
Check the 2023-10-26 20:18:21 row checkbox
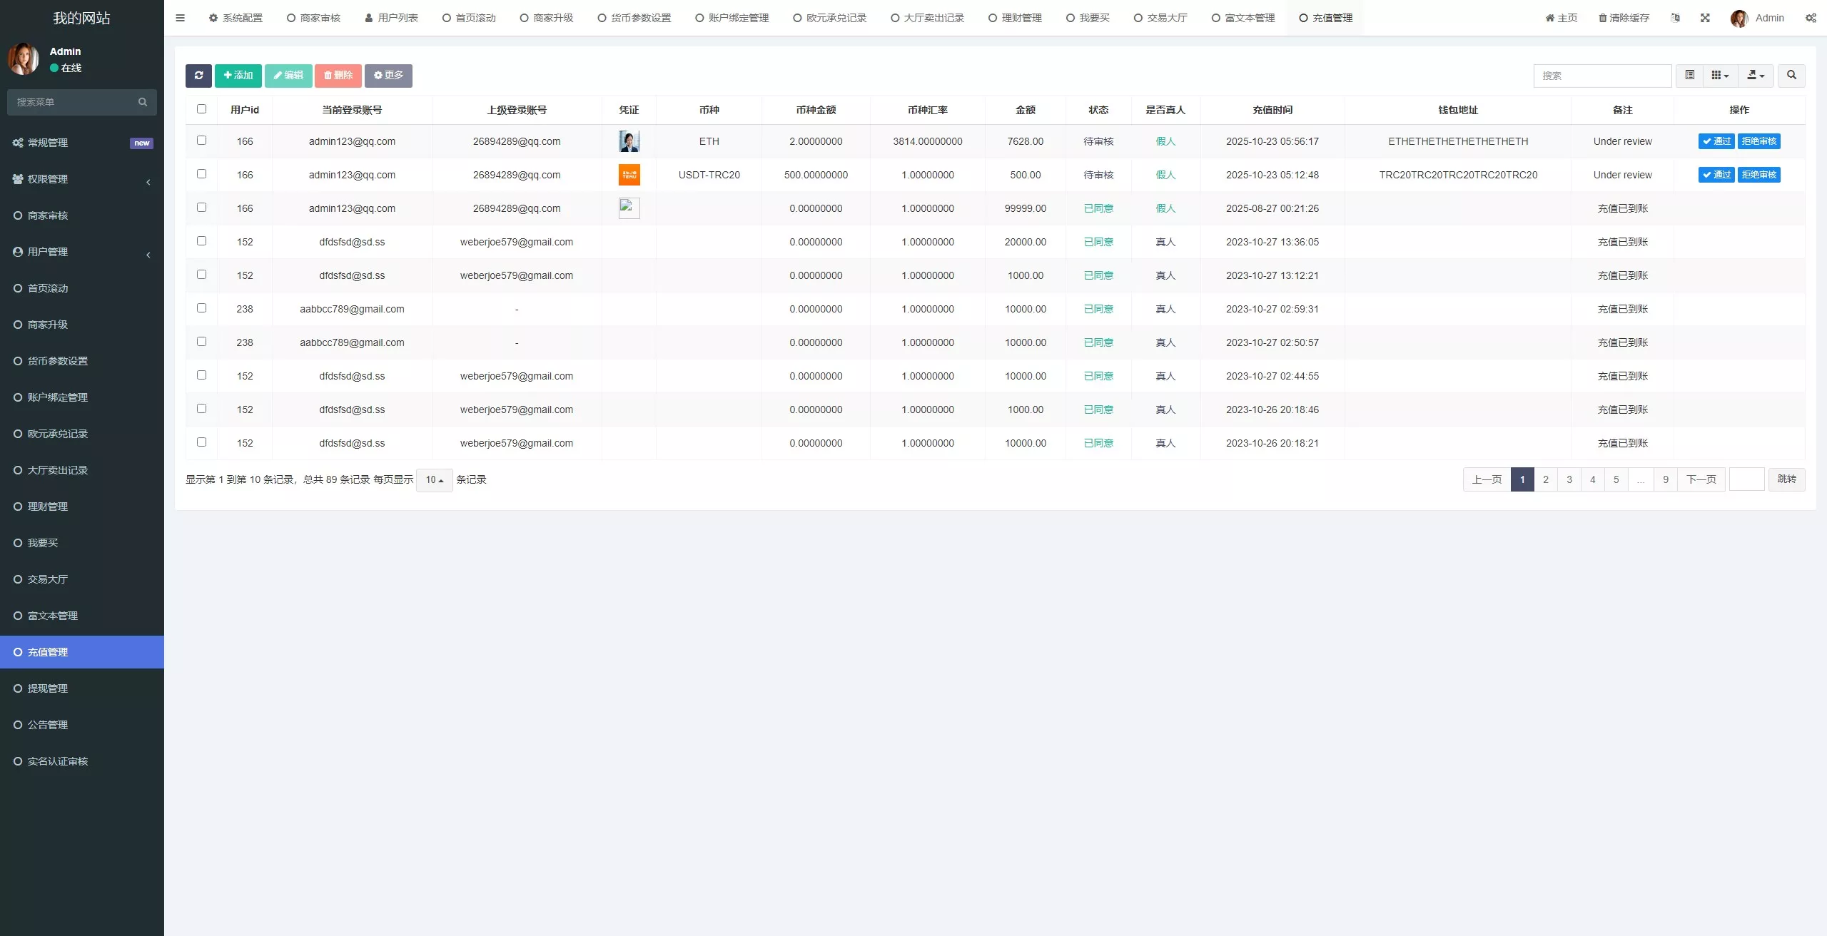(x=201, y=442)
